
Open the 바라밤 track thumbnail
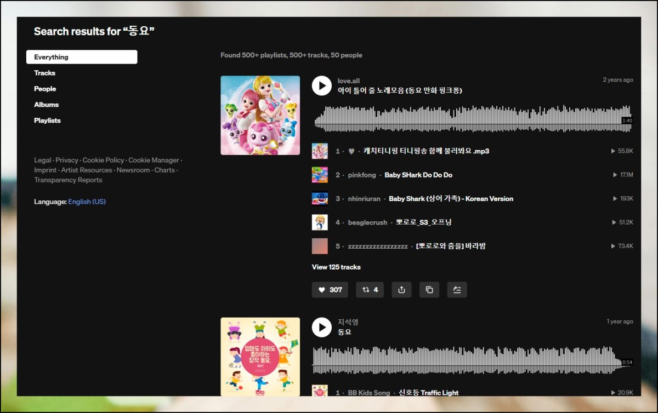tap(320, 246)
